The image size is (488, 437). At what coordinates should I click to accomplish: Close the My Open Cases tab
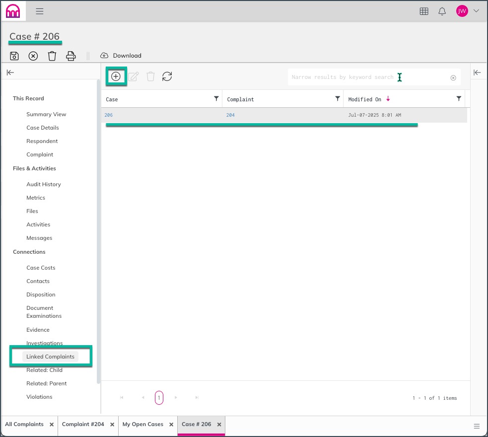click(x=171, y=425)
